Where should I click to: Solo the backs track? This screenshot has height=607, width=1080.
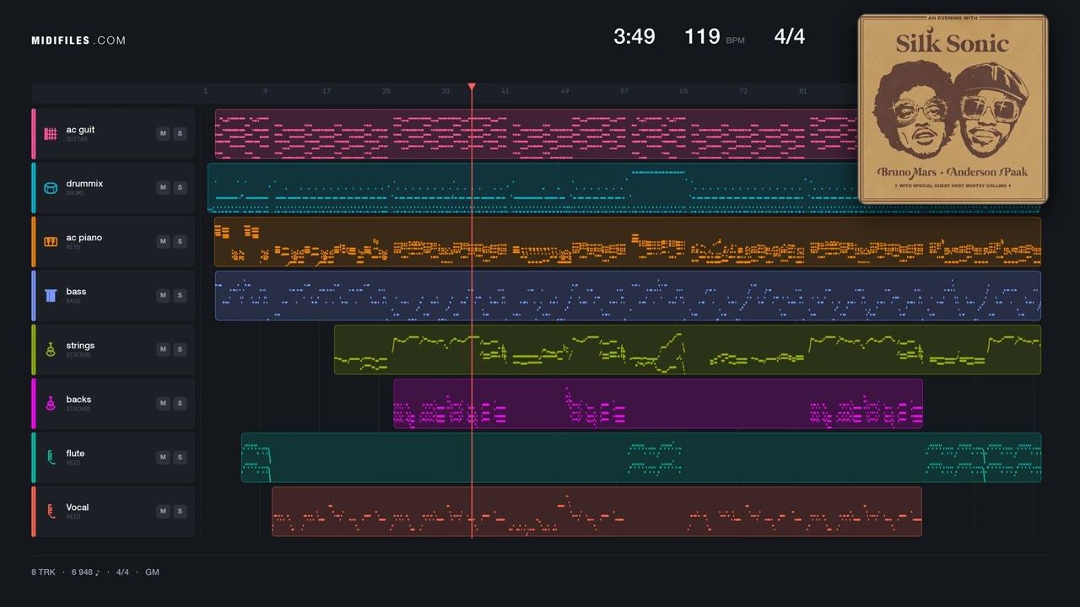click(x=180, y=403)
